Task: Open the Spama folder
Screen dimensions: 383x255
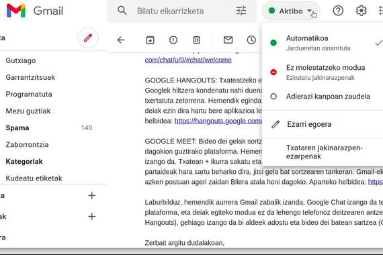Action: click(x=17, y=128)
